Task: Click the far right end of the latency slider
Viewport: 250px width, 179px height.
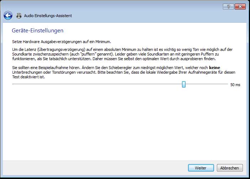Action: point(227,84)
